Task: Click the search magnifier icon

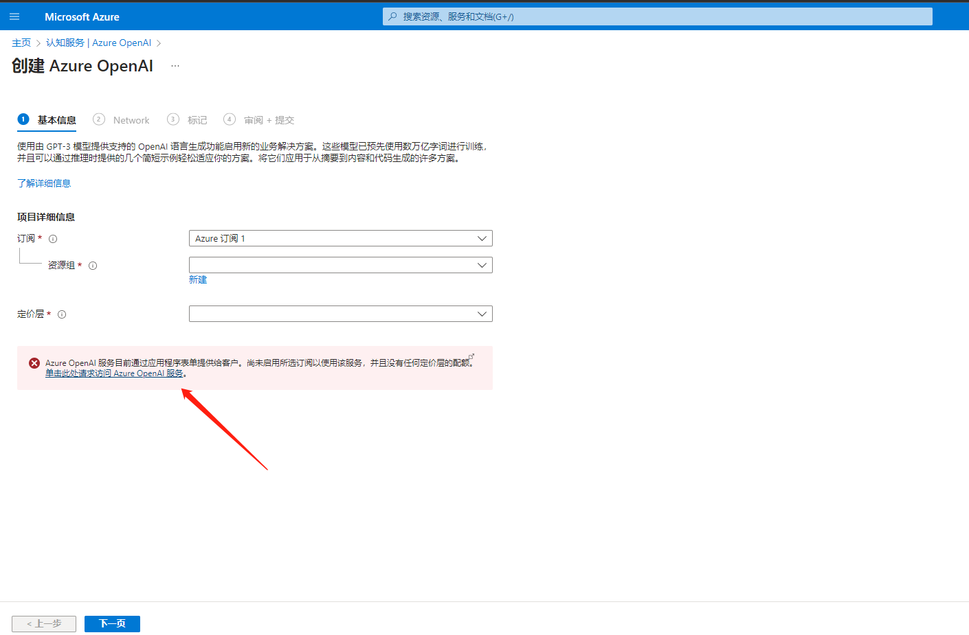Action: point(392,16)
